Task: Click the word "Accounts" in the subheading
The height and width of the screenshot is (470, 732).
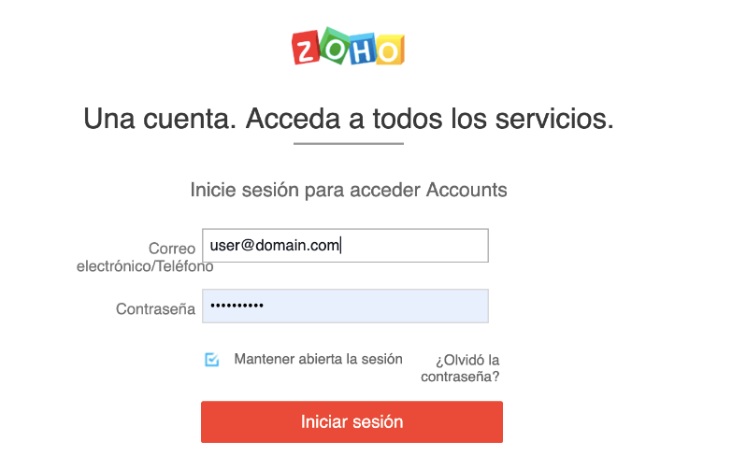Action: (466, 190)
